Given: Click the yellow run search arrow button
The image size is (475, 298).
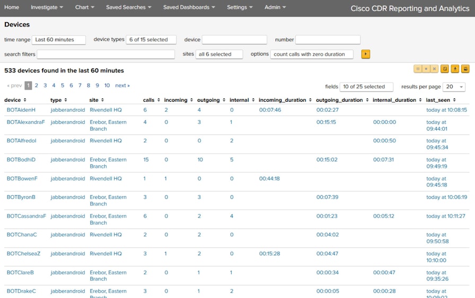Looking at the screenshot, I should [x=365, y=54].
